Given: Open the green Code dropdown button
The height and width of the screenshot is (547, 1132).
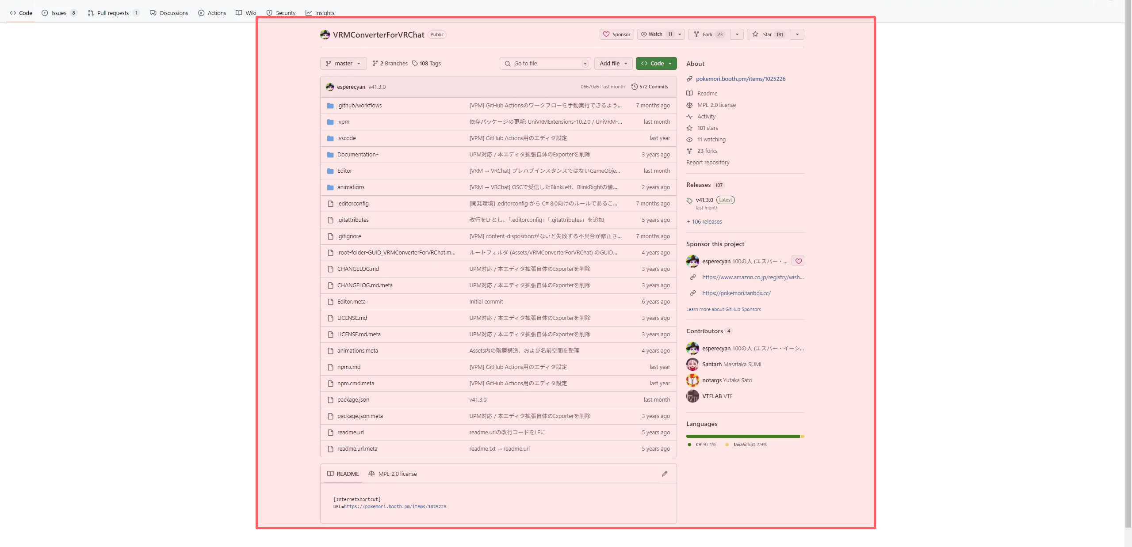Looking at the screenshot, I should 656,64.
